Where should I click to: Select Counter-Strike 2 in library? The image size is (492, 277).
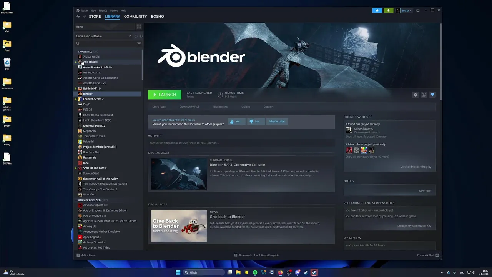(x=93, y=99)
